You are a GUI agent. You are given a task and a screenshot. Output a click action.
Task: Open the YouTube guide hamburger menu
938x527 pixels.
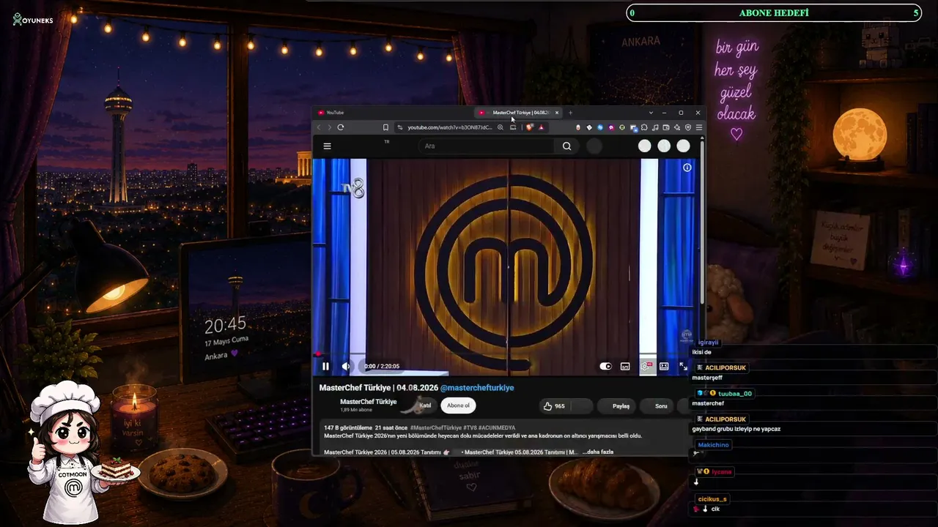click(328, 146)
